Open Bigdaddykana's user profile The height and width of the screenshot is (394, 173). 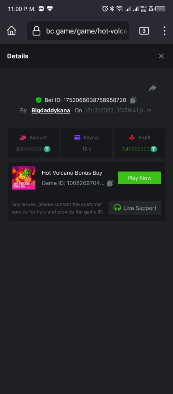(51, 110)
